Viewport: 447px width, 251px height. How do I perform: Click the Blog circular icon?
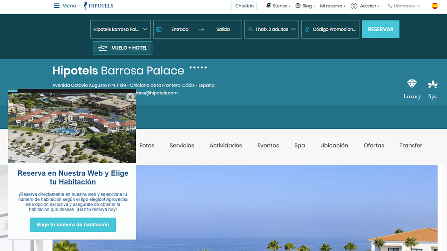tap(298, 6)
